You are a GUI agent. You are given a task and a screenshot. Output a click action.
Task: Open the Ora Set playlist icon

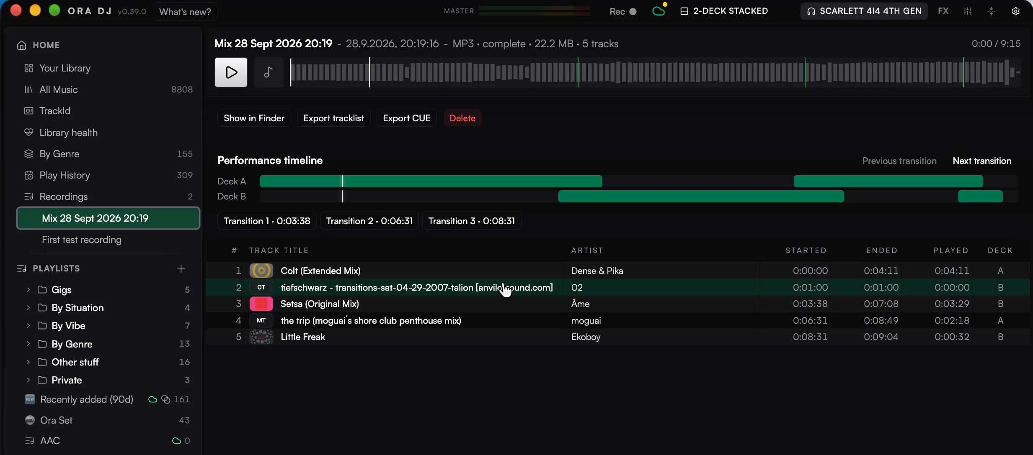pos(30,420)
